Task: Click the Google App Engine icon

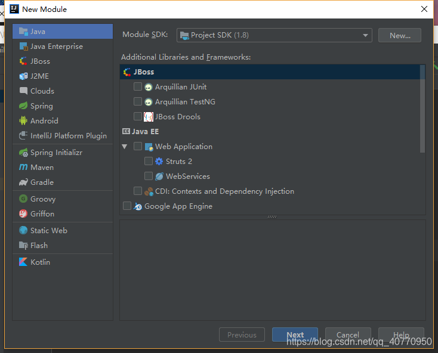Action: pos(138,206)
